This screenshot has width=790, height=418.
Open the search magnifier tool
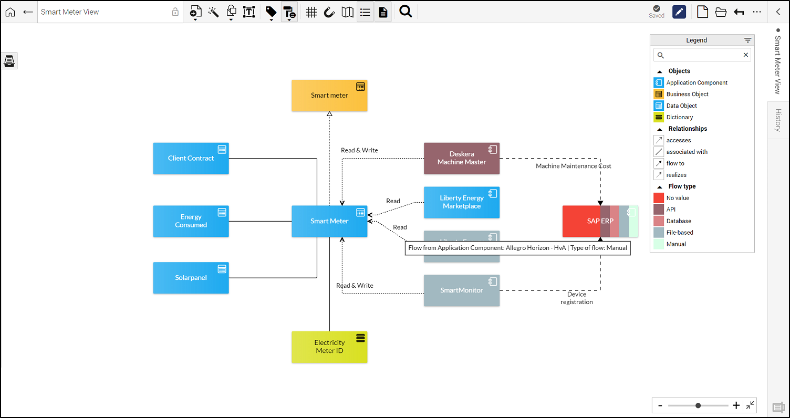406,12
